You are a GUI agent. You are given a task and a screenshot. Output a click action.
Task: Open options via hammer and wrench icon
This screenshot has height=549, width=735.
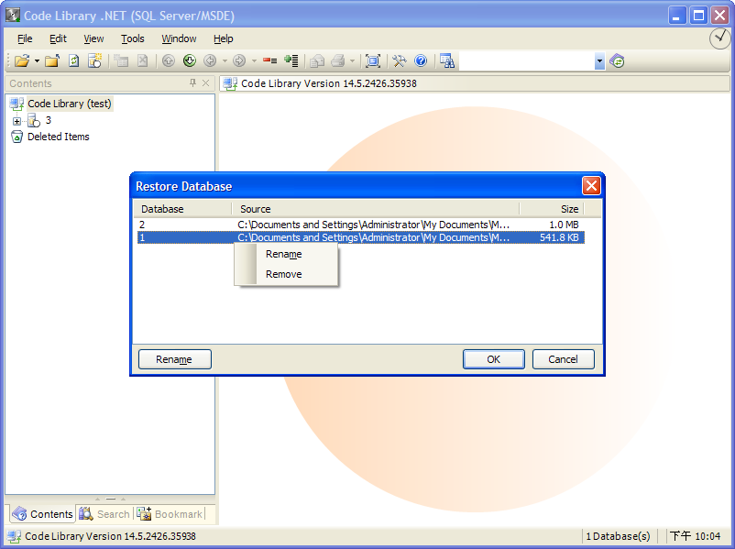pos(400,60)
